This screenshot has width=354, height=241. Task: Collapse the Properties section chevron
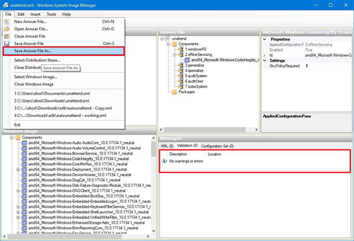(x=264, y=39)
